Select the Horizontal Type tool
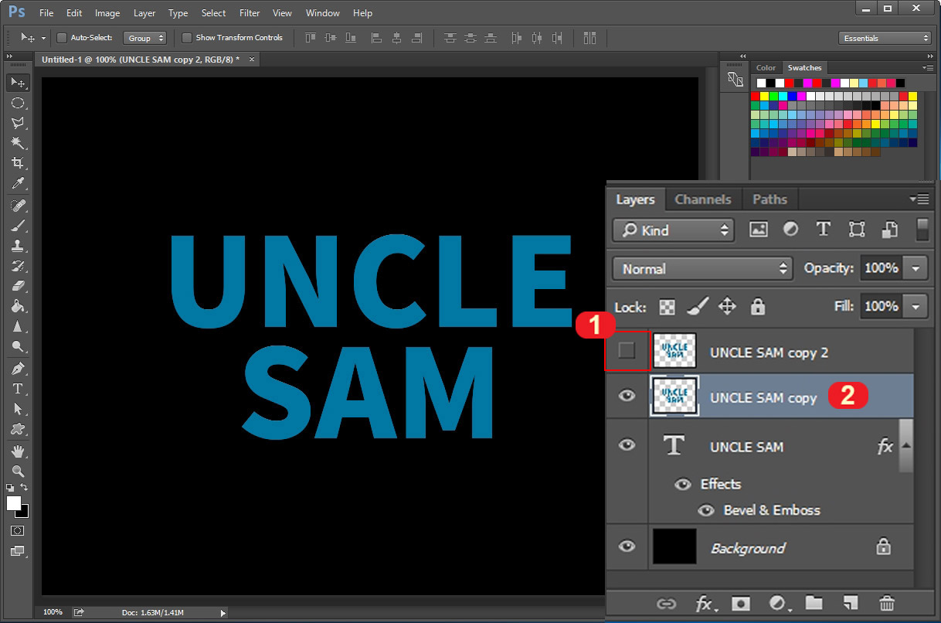Image resolution: width=941 pixels, height=623 pixels. coord(18,389)
